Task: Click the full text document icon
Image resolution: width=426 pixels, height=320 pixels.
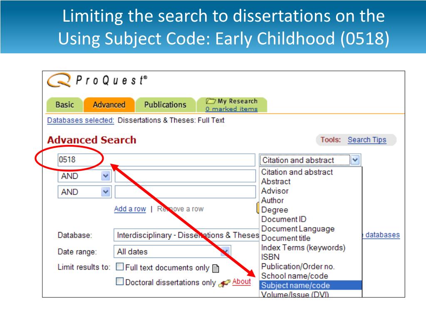Action: point(216,269)
